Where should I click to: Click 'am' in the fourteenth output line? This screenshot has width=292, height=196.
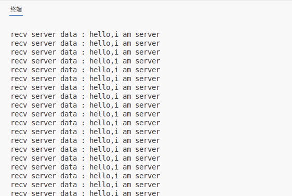[127, 149]
